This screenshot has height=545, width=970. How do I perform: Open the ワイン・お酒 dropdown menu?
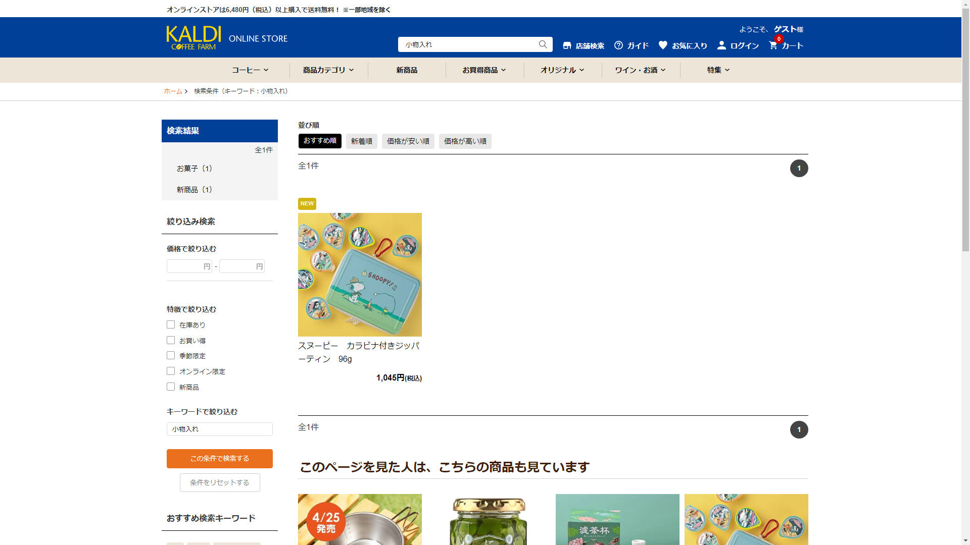[x=640, y=70]
